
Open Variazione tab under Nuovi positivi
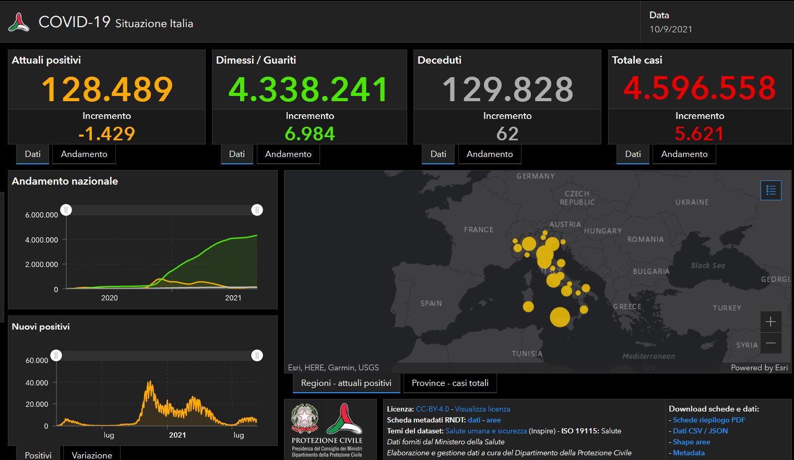coord(92,455)
